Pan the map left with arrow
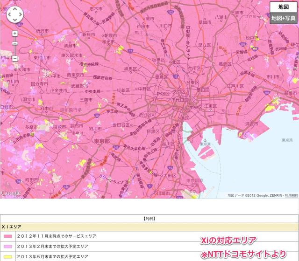The height and width of the screenshot is (261, 299). (9, 15)
